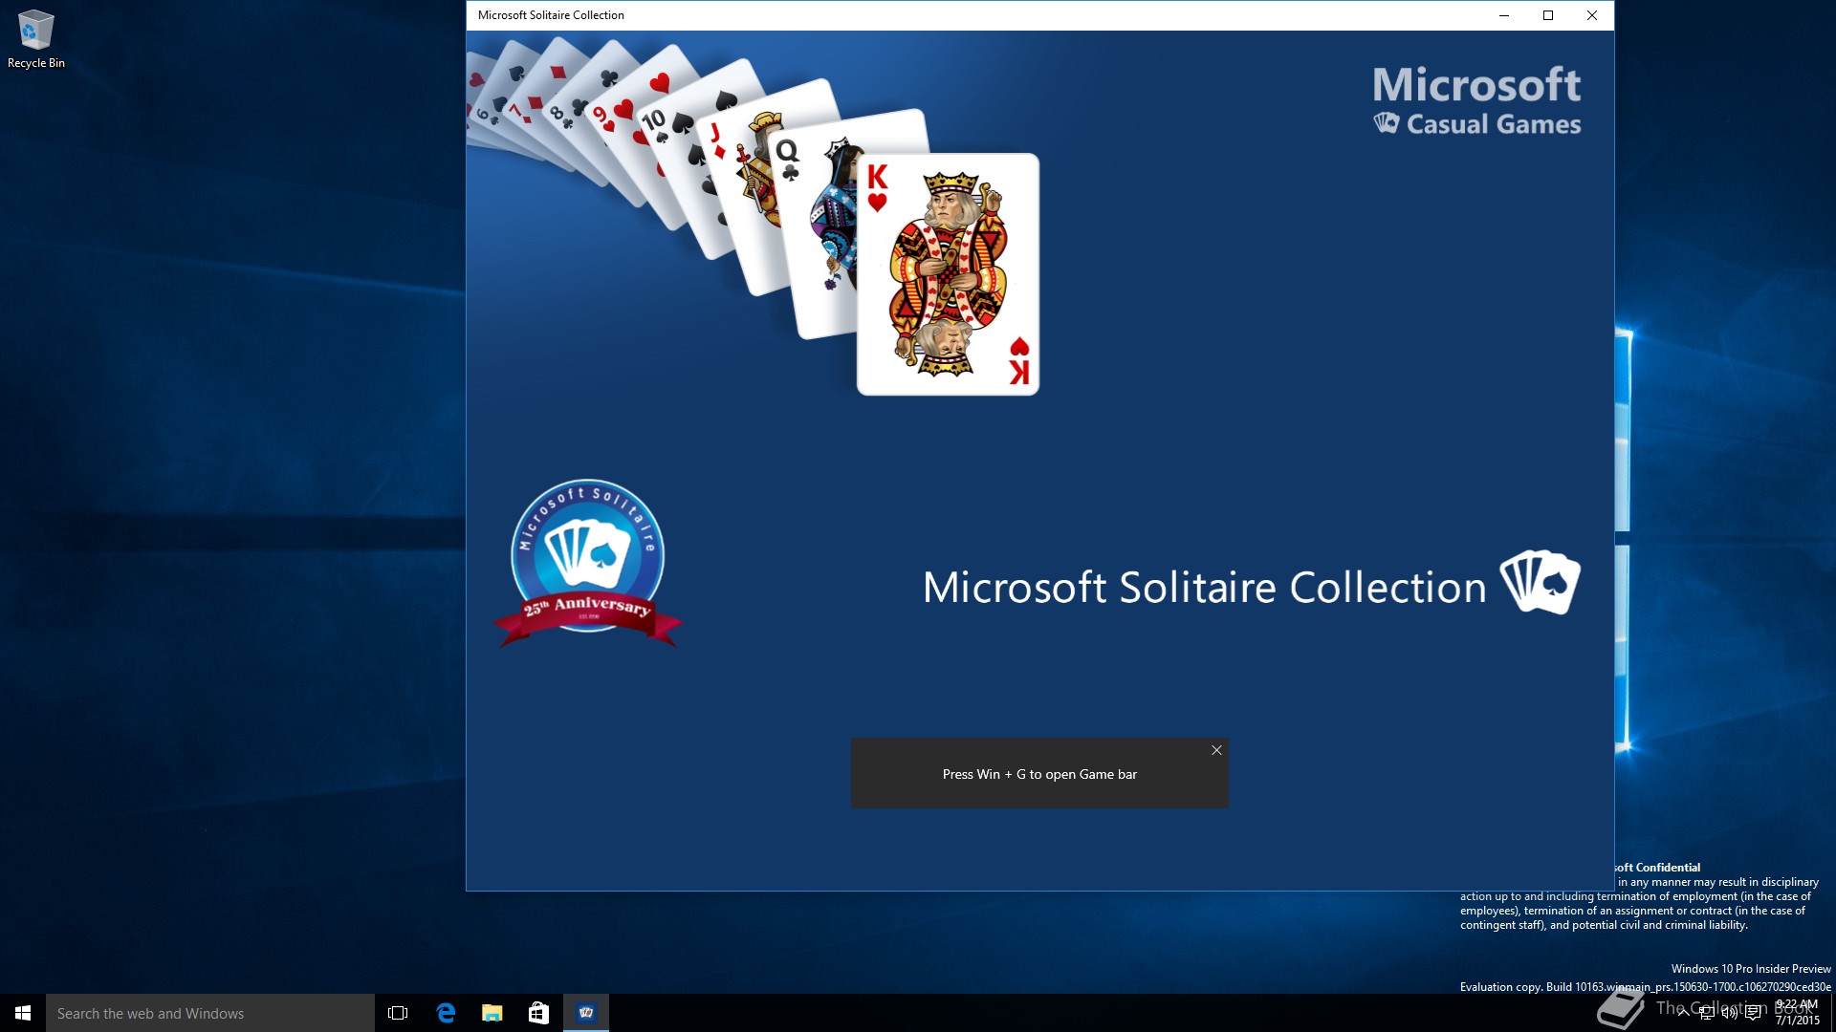This screenshot has height=1032, width=1836.
Task: Maximize the Microsoft Solitaire Collection window
Action: tap(1548, 15)
